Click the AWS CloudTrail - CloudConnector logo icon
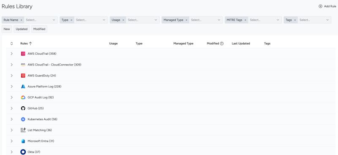The width and height of the screenshot is (338, 155). pyautogui.click(x=23, y=65)
